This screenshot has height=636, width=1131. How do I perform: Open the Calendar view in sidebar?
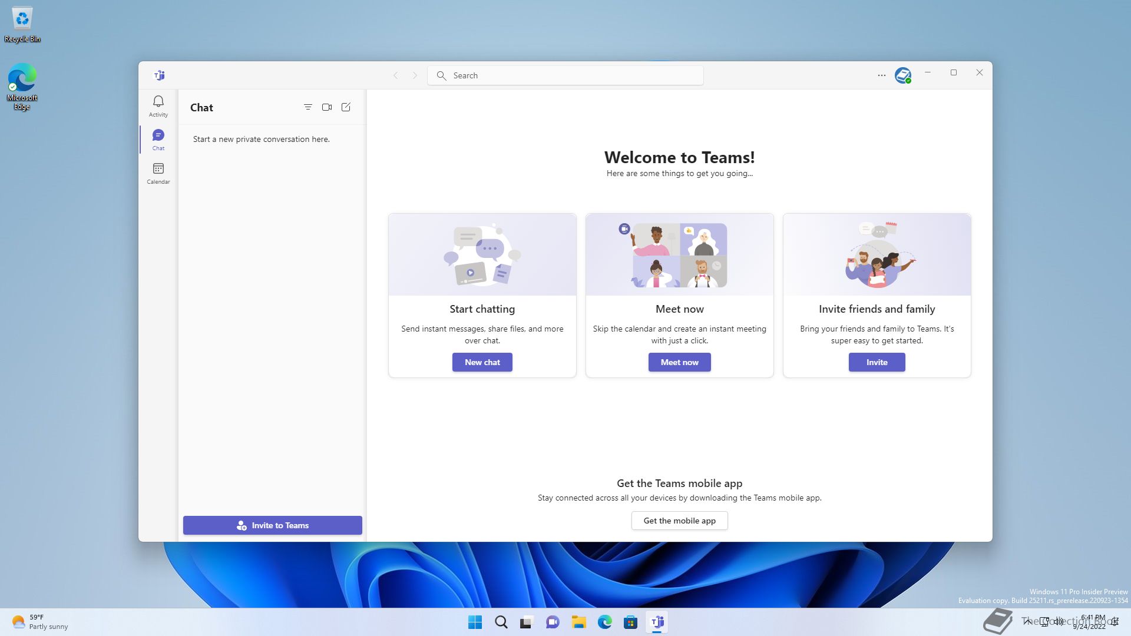pos(158,173)
